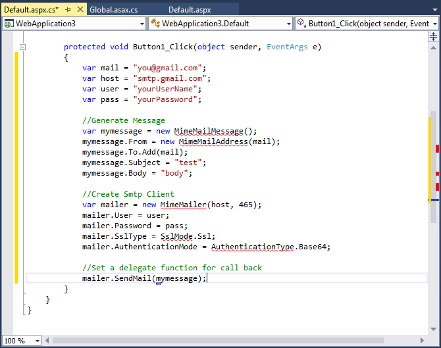Screen dimensions: 441x348
Task: Click the MimeMailMessage error text
Action: (209, 132)
